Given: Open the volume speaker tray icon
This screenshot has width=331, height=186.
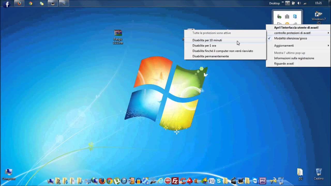Looking at the screenshot, I should 299,3.
